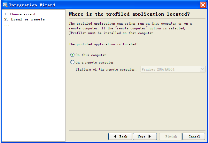Click the disabled Finish button
Image resolution: width=209 pixels, height=143 pixels.
click(170, 137)
